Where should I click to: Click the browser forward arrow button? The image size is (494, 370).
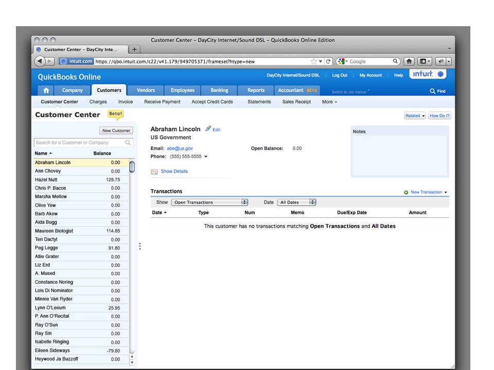[x=50, y=61]
